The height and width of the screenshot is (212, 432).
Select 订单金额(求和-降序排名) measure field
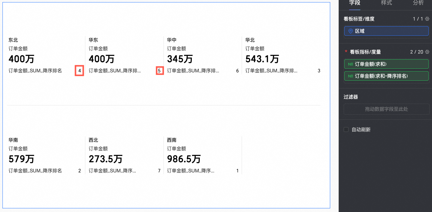tap(386, 76)
